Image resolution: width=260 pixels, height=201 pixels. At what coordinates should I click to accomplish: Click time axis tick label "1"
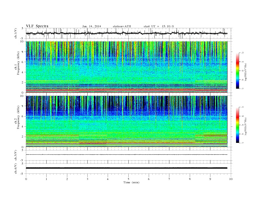(46, 179)
